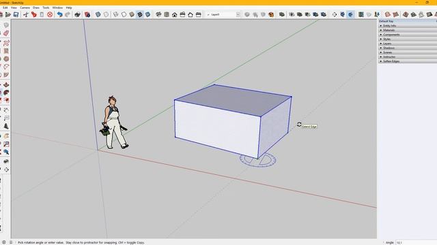Save the model with the Save icon
The image size is (437, 245).
(16, 14)
